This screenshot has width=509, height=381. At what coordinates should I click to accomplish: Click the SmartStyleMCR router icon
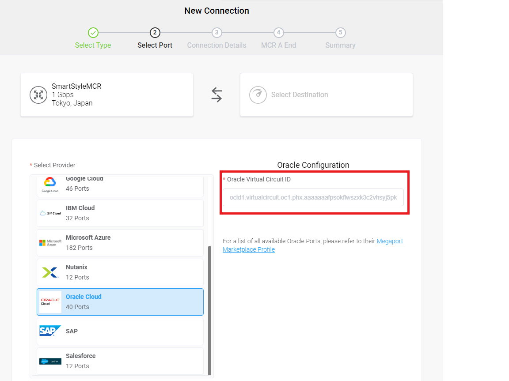click(38, 94)
